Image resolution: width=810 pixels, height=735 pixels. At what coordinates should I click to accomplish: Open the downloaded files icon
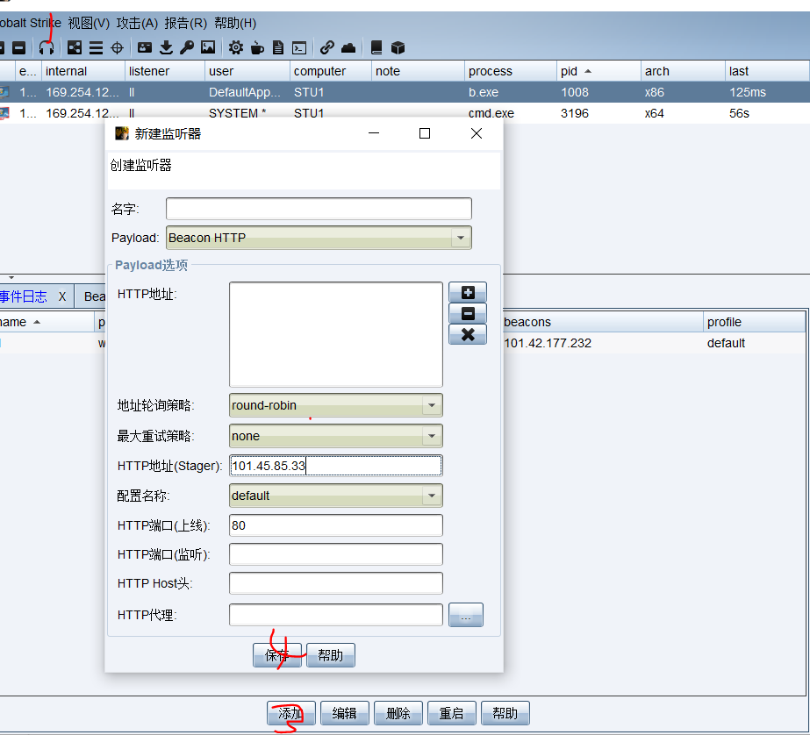coord(166,48)
